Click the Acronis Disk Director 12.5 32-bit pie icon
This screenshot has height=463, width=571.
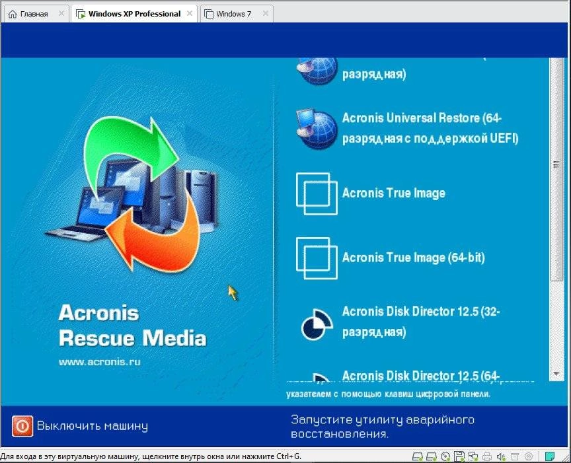click(x=317, y=324)
